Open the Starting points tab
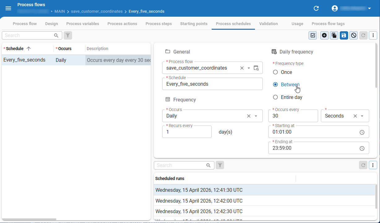380x223 pixels. coord(194,24)
